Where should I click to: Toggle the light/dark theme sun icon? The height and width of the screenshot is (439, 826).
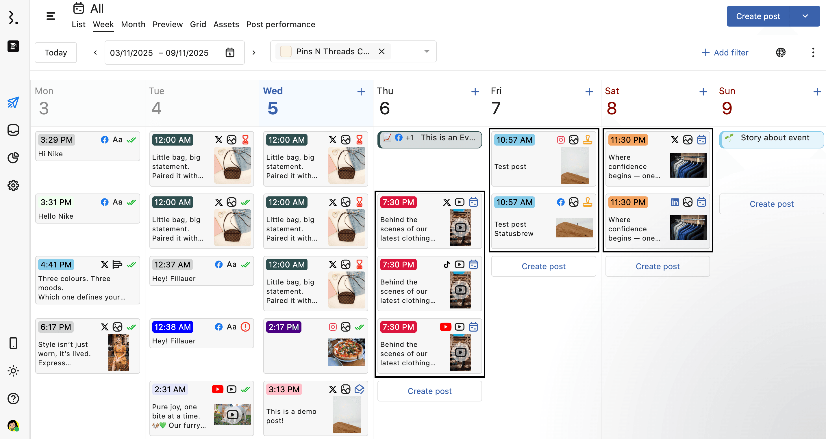point(13,371)
